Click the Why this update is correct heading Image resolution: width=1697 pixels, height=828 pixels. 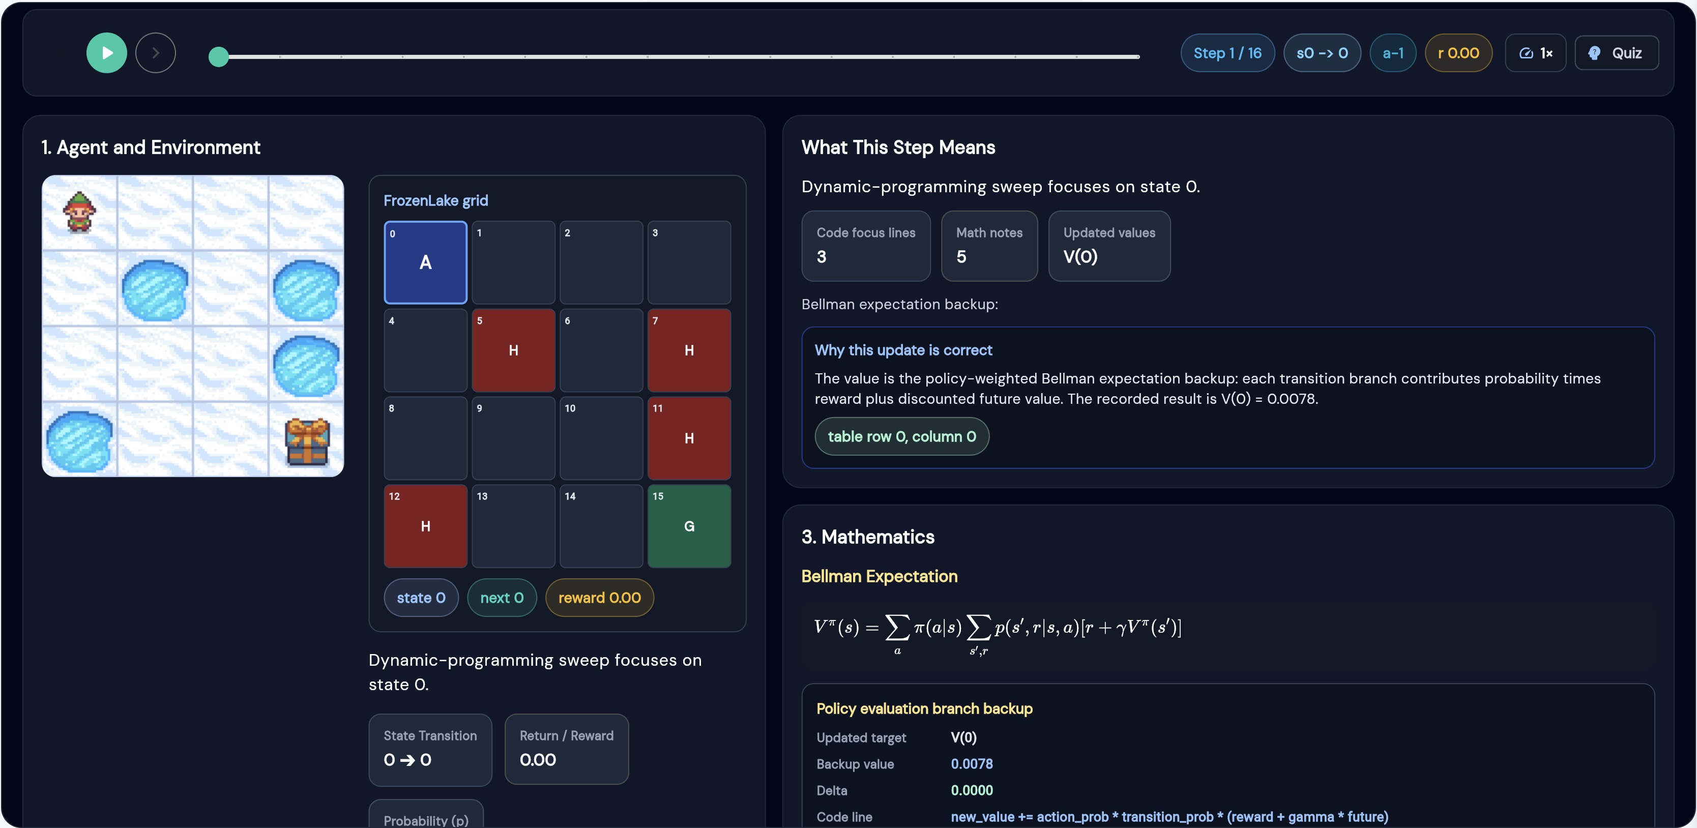pyautogui.click(x=902, y=350)
